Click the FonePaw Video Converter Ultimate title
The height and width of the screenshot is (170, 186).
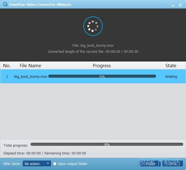point(40,4)
